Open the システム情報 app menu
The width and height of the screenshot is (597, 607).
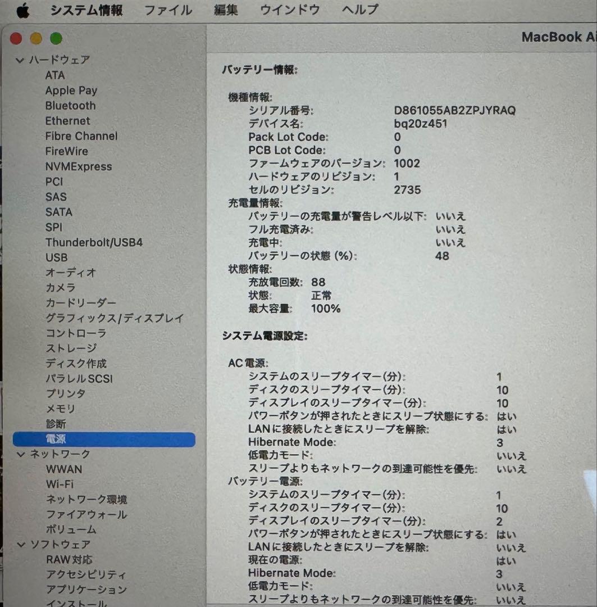pos(86,10)
